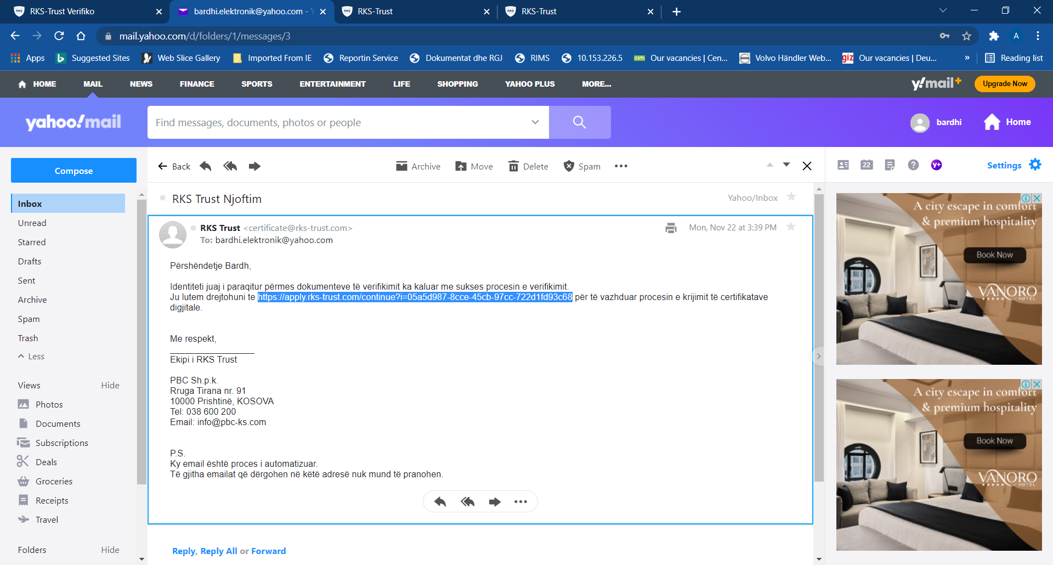The width and height of the screenshot is (1053, 565).
Task: Toggle unread dot beside sender RKS Trust
Action: 194,228
